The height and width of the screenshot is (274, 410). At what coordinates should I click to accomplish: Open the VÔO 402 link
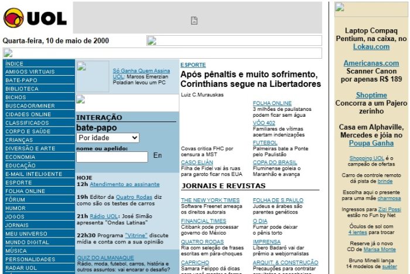point(264,123)
